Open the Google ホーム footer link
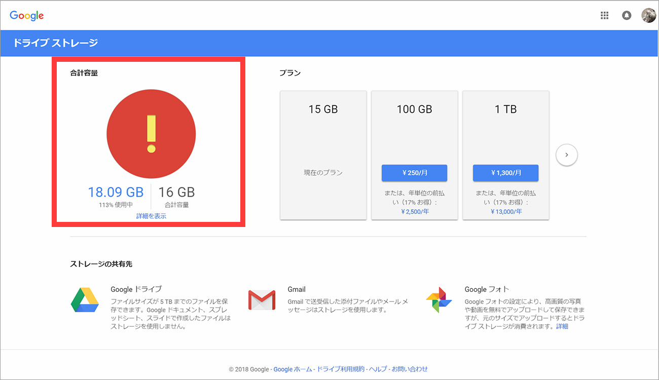 [293, 369]
